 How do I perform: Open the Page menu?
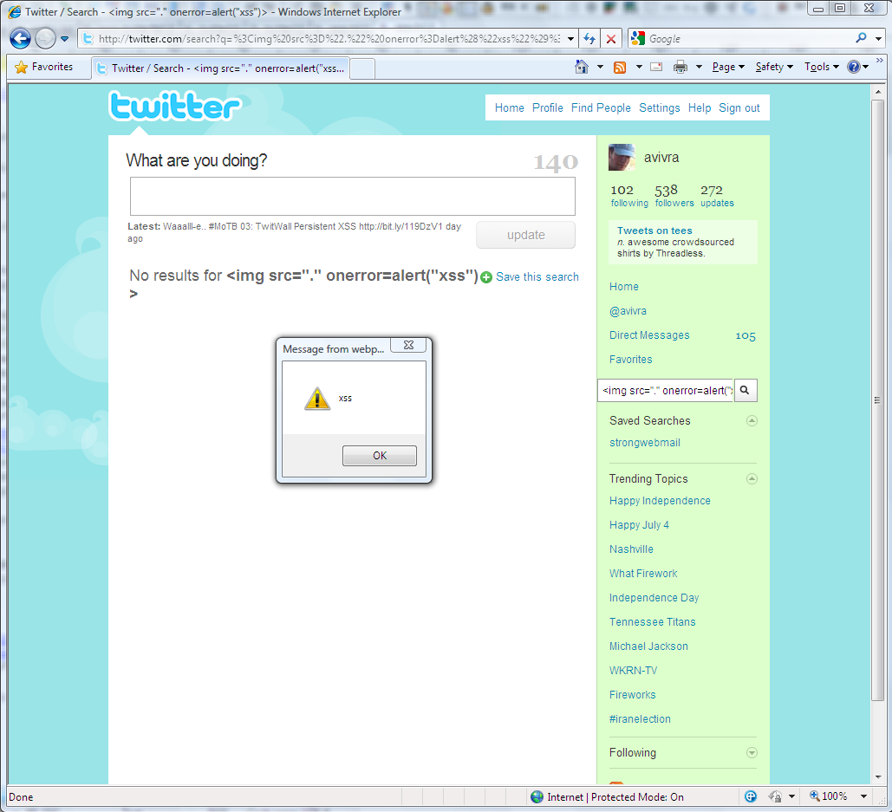(x=728, y=67)
